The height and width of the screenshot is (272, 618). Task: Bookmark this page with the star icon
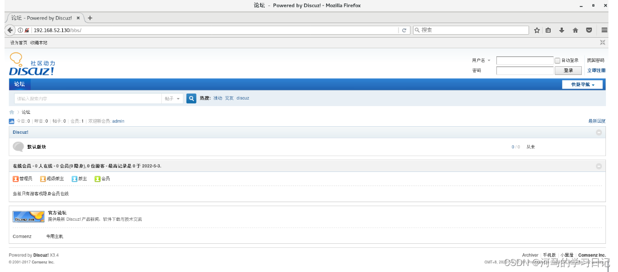(x=537, y=30)
